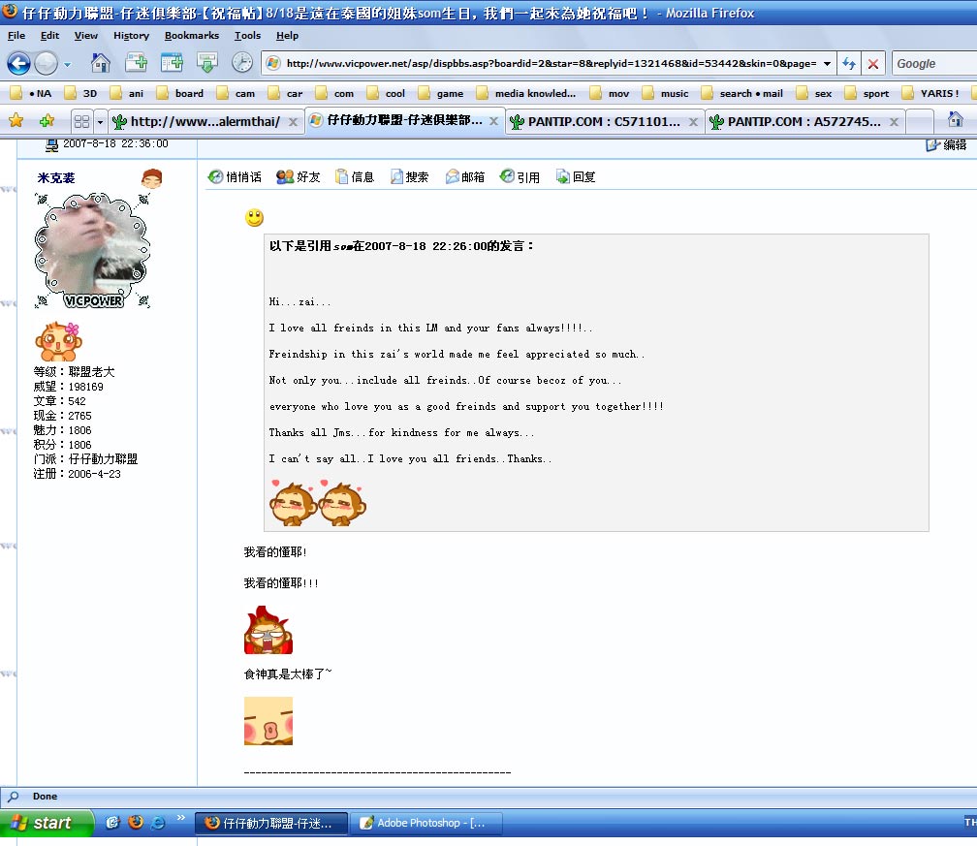Launch Firefox from the quick launch icon
977x846 pixels.
[x=136, y=823]
